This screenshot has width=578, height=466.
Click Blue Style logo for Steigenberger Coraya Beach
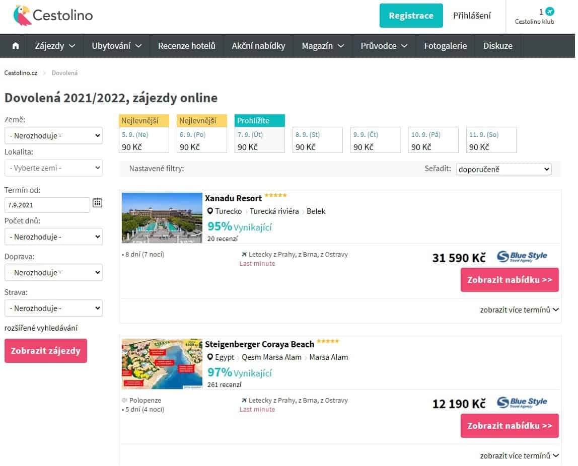tap(522, 403)
